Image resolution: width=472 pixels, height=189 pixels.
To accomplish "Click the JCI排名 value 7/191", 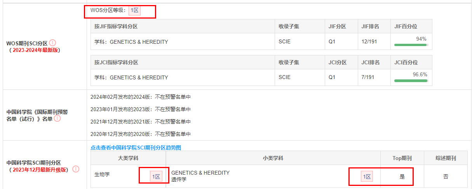I will pyautogui.click(x=368, y=77).
